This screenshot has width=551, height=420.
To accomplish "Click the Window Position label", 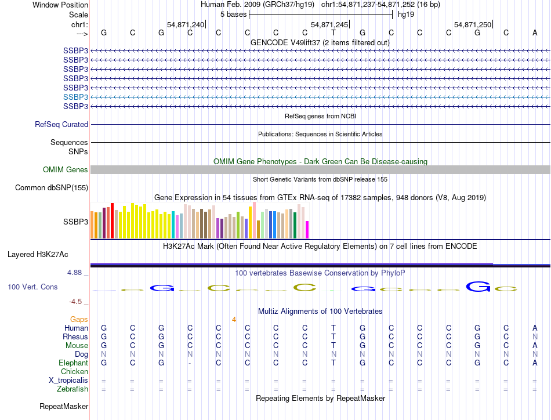I will tap(60, 5).
